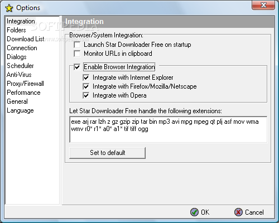Viewport: 279px width, 223px height.
Task: Open the Download List settings
Action: 26,39
